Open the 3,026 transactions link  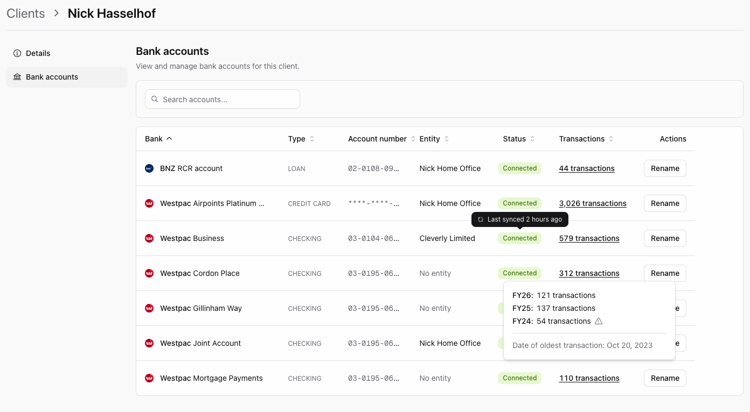[x=593, y=203]
